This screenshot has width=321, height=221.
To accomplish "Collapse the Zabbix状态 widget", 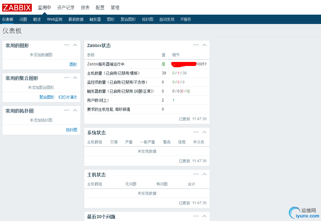I will pos(204,45).
